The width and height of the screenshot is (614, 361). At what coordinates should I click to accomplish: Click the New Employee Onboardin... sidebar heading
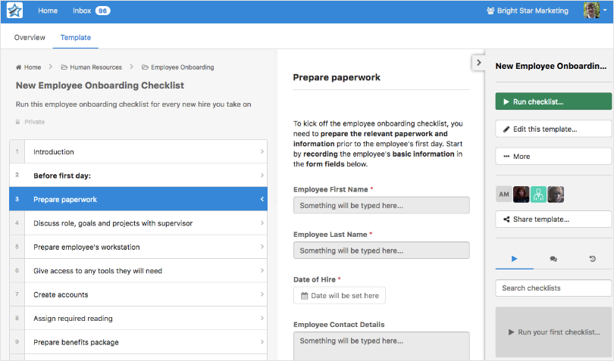click(x=551, y=66)
